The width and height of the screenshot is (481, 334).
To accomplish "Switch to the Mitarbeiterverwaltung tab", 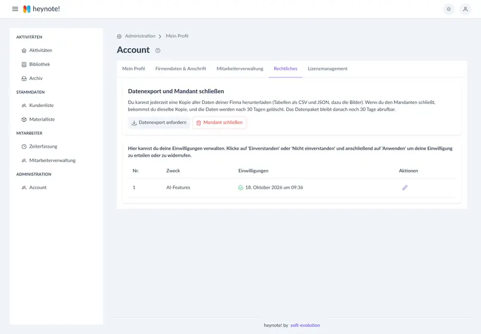I will click(x=240, y=68).
